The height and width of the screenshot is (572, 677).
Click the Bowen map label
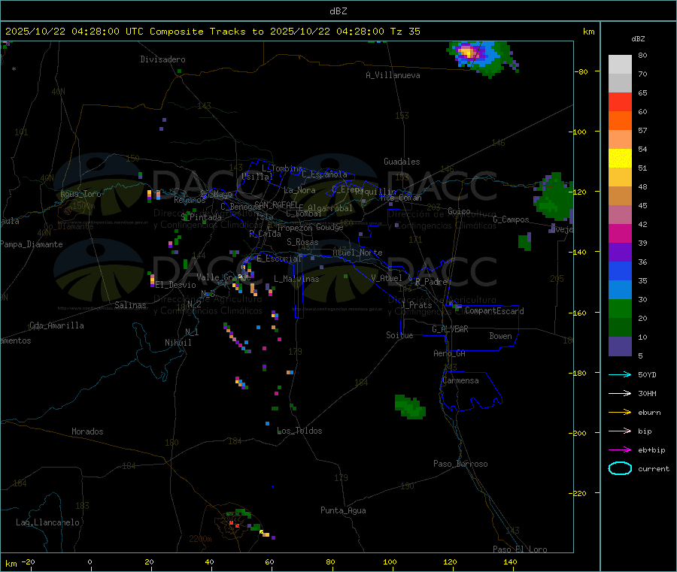click(x=501, y=336)
